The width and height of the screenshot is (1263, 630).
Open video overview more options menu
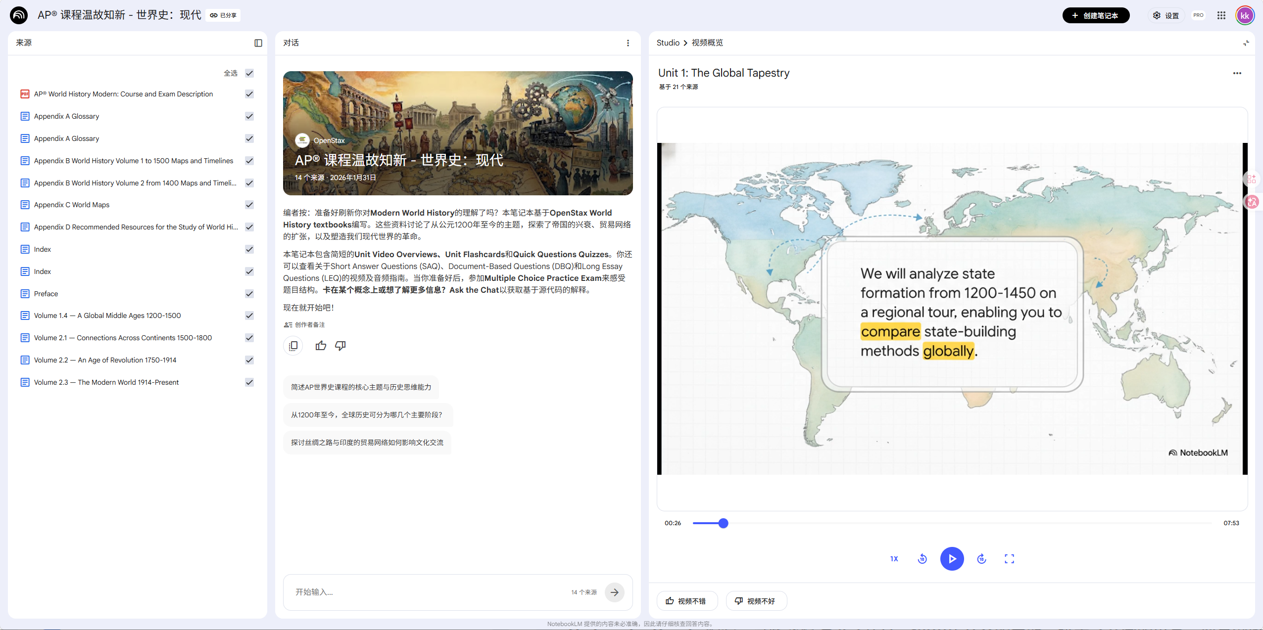click(x=1237, y=73)
